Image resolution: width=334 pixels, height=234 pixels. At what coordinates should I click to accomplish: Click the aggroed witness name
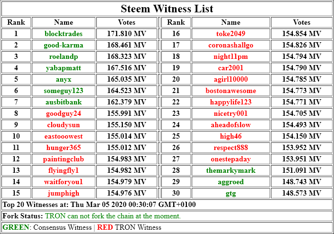coord(231,182)
